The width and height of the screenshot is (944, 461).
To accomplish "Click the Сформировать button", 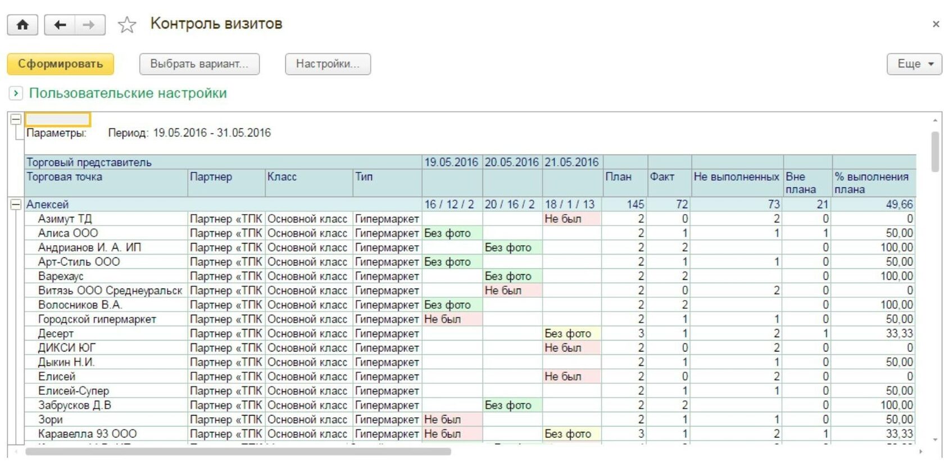I will [x=60, y=64].
